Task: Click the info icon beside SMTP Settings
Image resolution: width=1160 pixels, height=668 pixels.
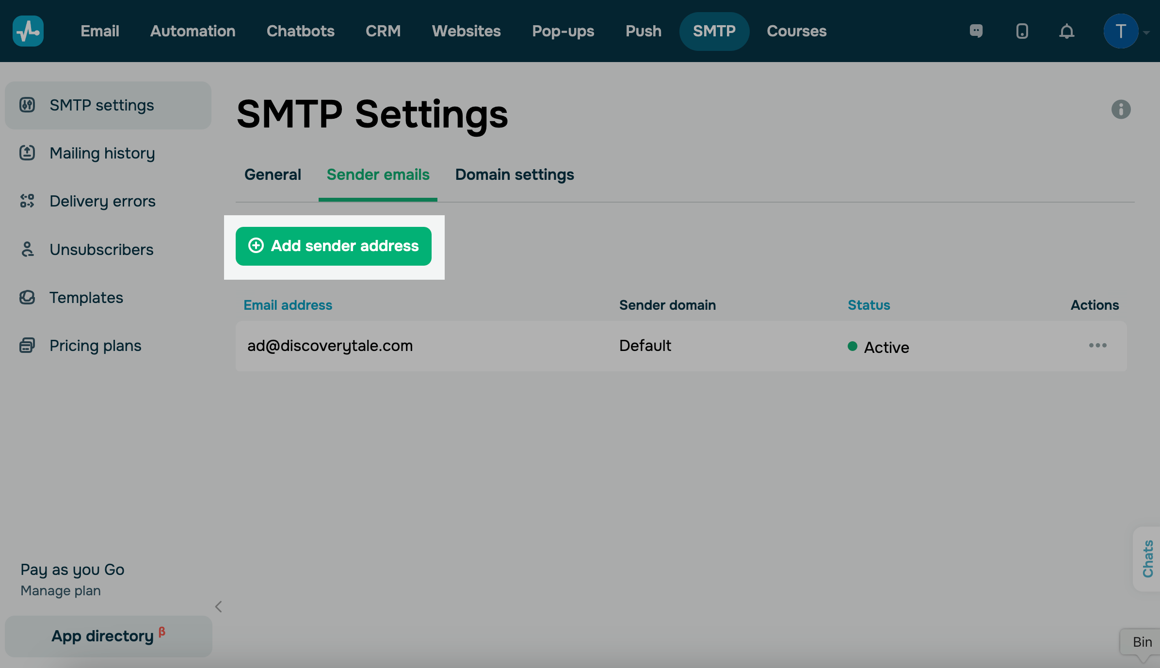Action: click(x=1121, y=110)
